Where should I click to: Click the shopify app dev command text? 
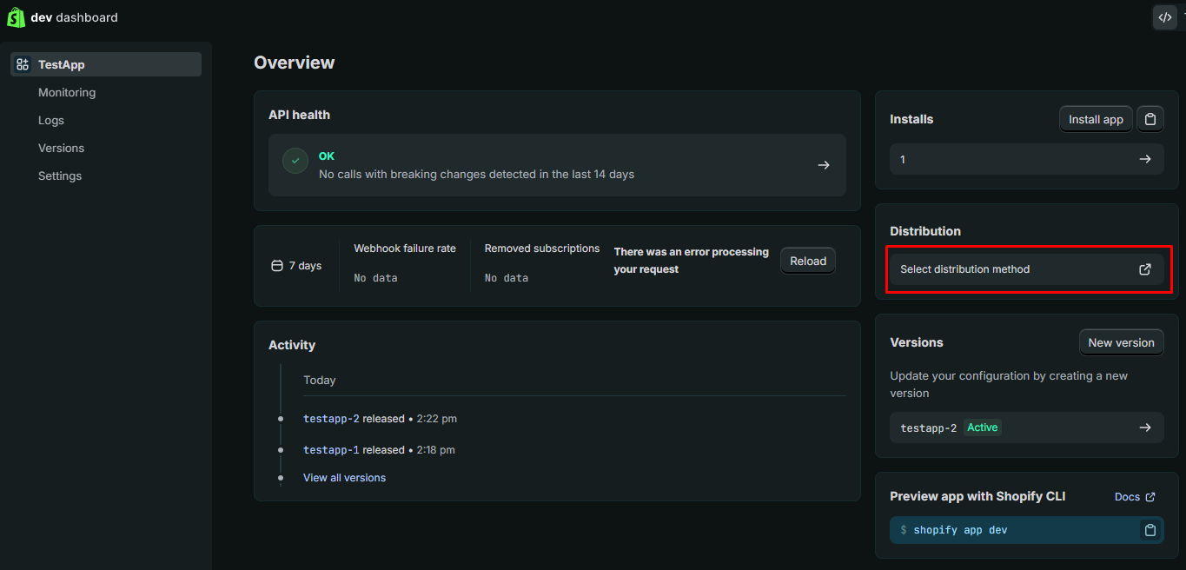[x=960, y=530]
